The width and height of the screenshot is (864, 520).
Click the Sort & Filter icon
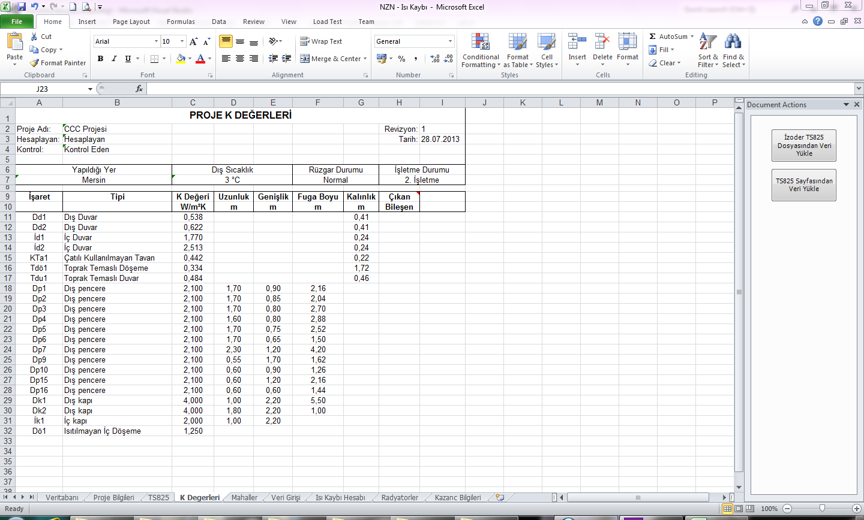point(708,42)
